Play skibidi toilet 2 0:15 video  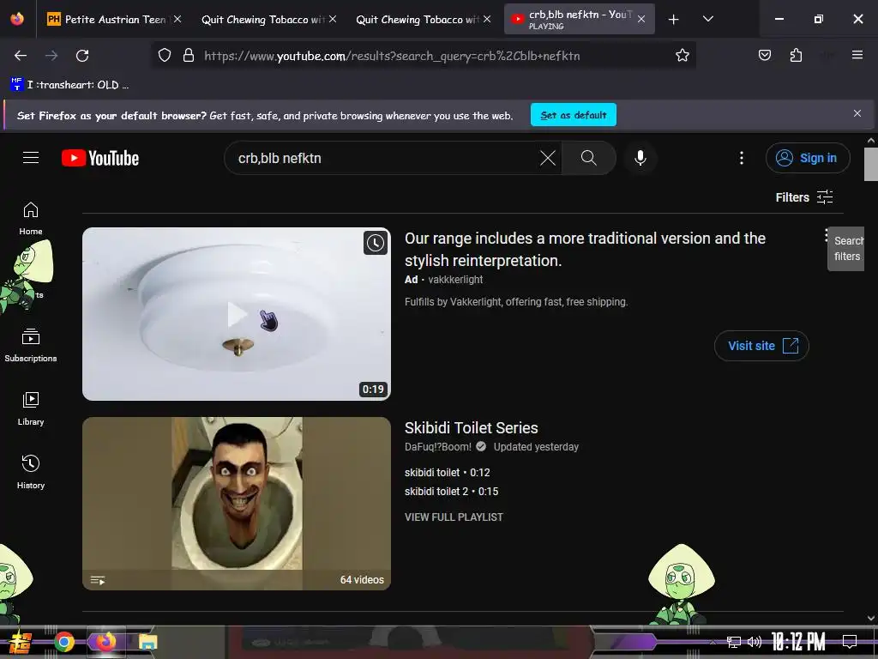pos(451,492)
